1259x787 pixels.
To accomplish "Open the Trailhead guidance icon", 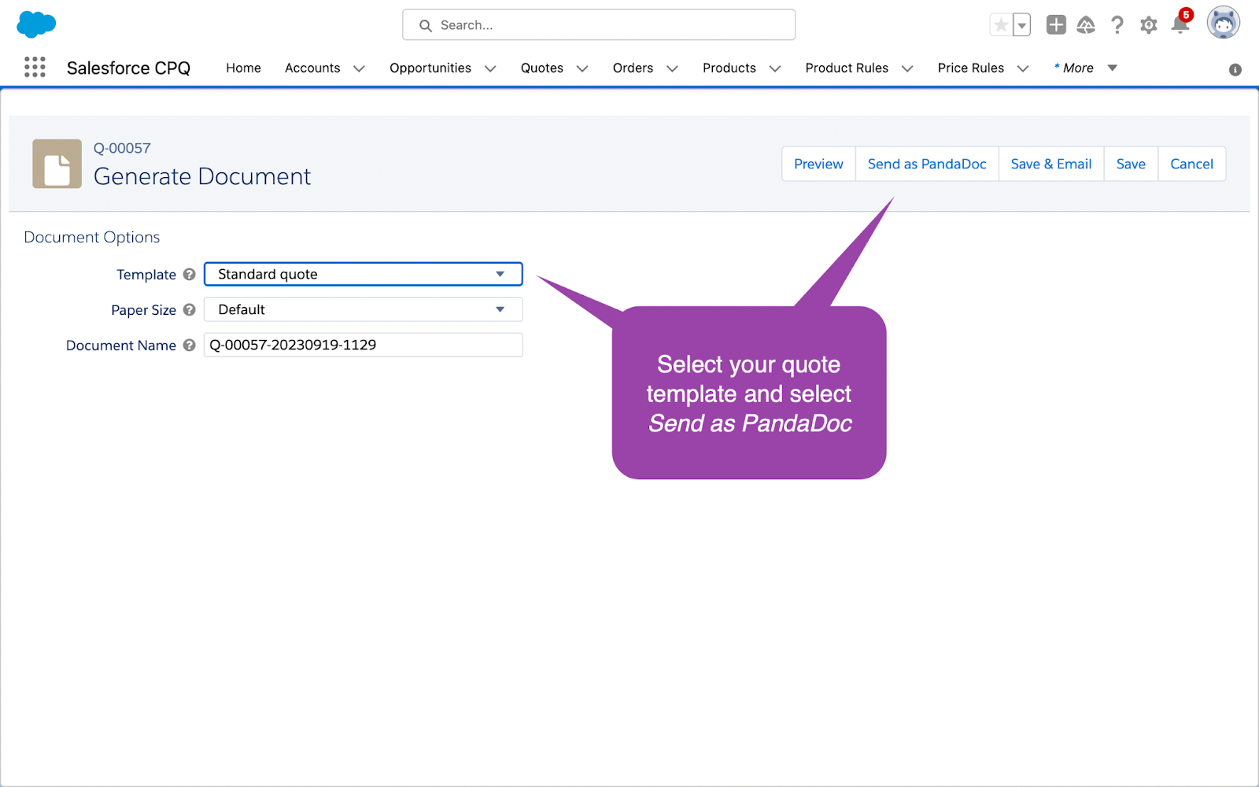I will [x=1086, y=25].
